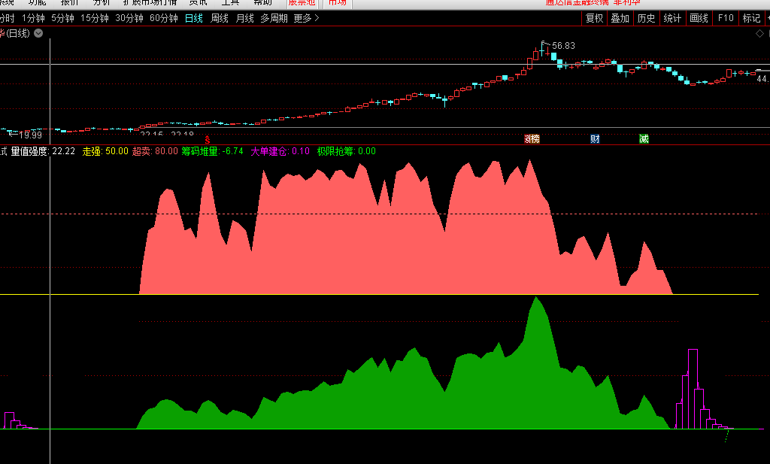Image resolution: width=770 pixels, height=464 pixels.
Task: Toggle the 标记 mark option
Action: (x=751, y=18)
